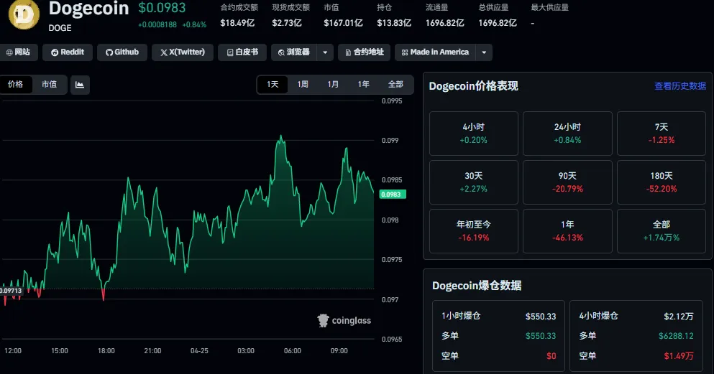Select the 1月 time range
This screenshot has height=374, width=714.
pyautogui.click(x=333, y=85)
